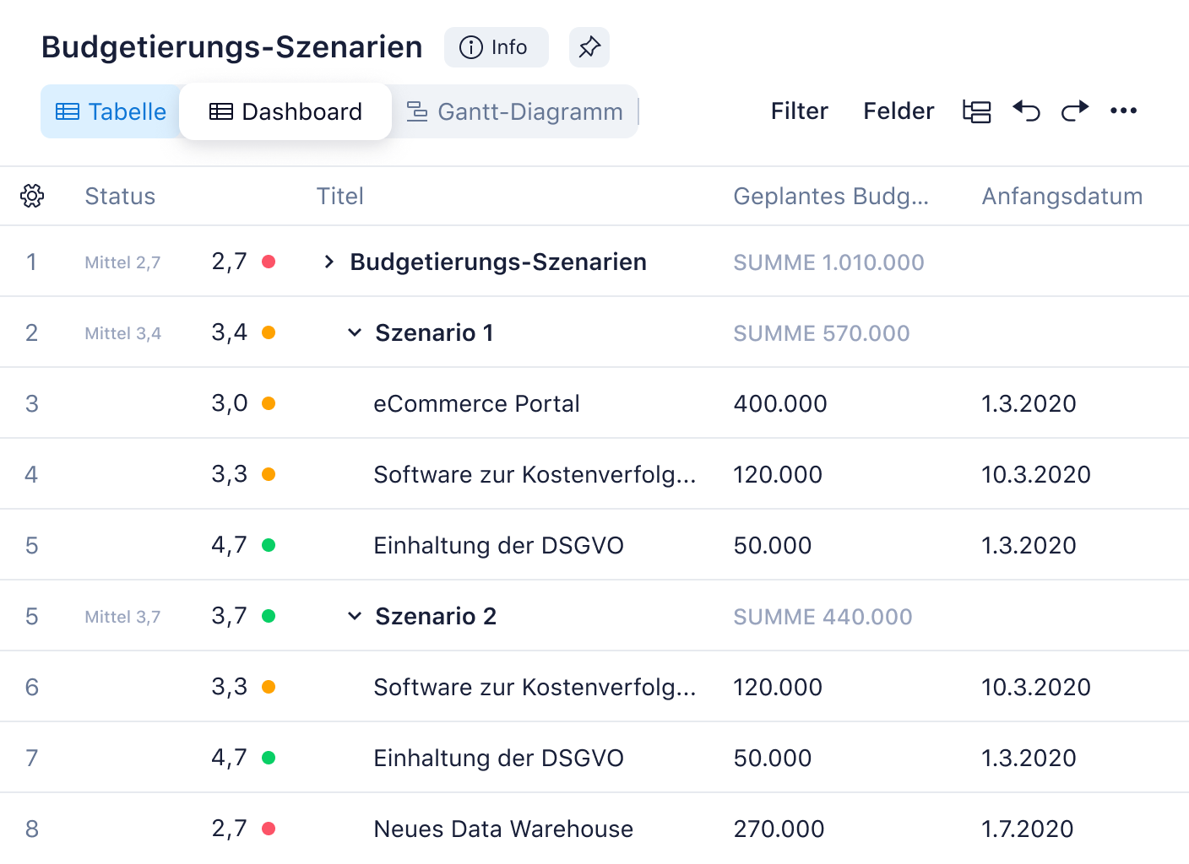
Task: Click the SUMME 1.010.000 cell
Action: [828, 262]
